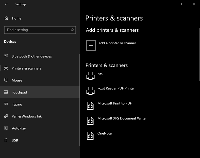Click the Find a setting search box

(x=40, y=30)
